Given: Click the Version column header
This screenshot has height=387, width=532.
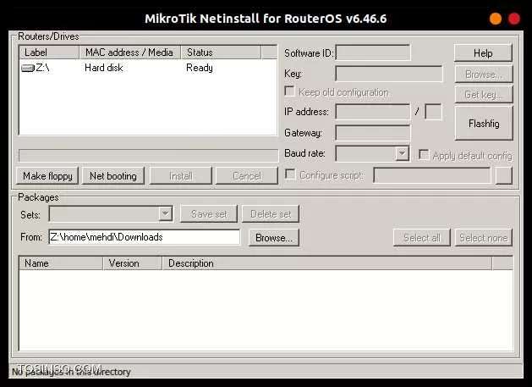Looking at the screenshot, I should (x=133, y=263).
